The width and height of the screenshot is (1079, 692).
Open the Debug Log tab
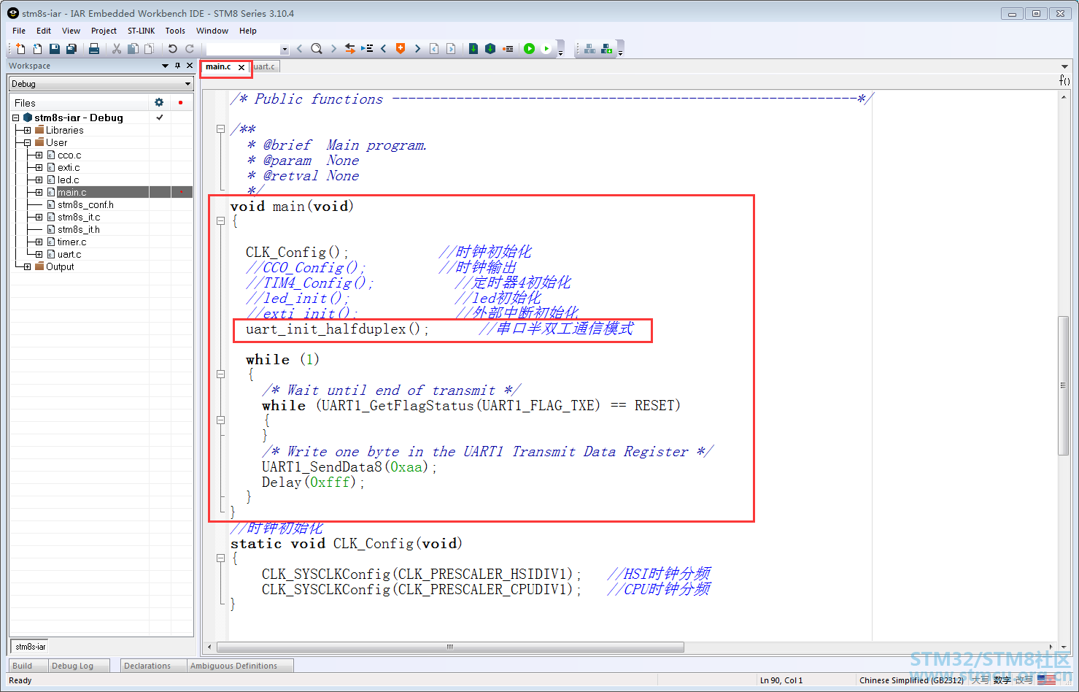[x=72, y=666]
